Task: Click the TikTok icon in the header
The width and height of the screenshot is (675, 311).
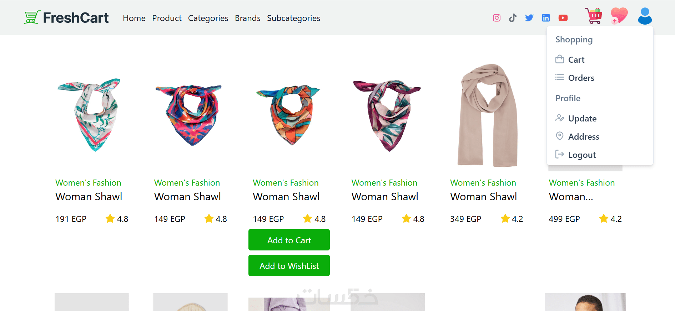Action: point(513,18)
